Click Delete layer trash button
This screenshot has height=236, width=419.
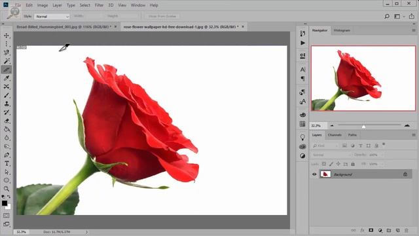click(x=407, y=230)
